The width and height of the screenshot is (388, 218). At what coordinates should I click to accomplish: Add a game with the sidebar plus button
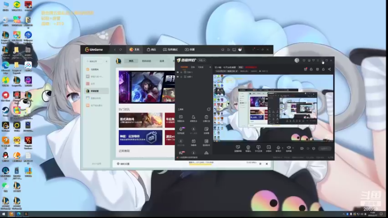pyautogui.click(x=106, y=62)
